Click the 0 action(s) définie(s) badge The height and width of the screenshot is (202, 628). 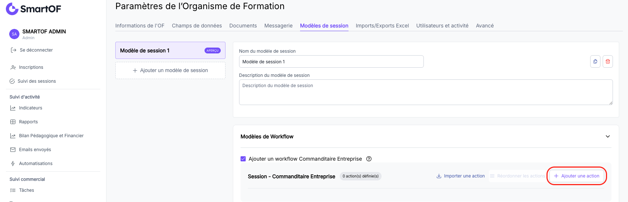(x=361, y=176)
